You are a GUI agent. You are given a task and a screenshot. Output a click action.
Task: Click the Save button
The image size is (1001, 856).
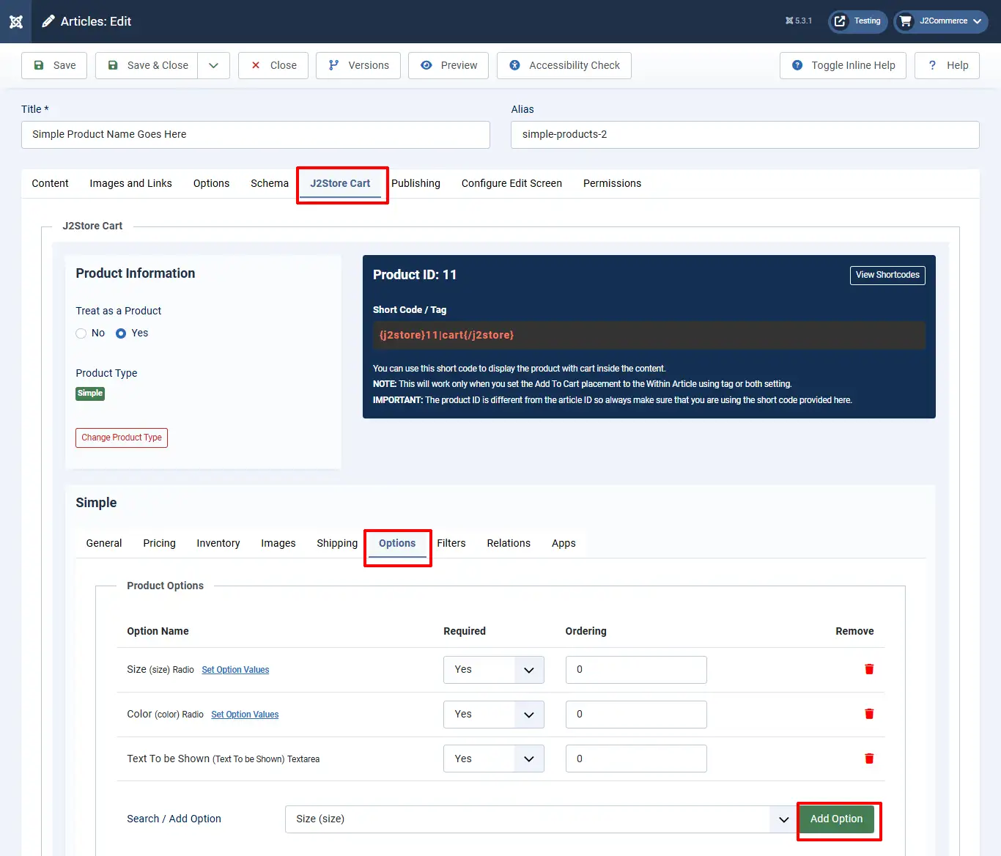click(x=54, y=65)
